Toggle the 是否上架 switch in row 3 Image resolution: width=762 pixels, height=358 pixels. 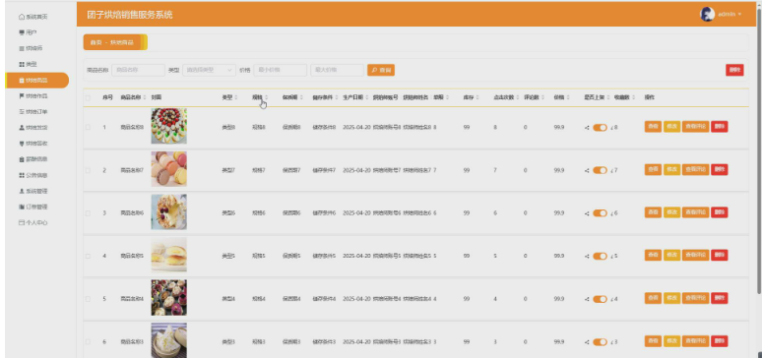pos(601,213)
